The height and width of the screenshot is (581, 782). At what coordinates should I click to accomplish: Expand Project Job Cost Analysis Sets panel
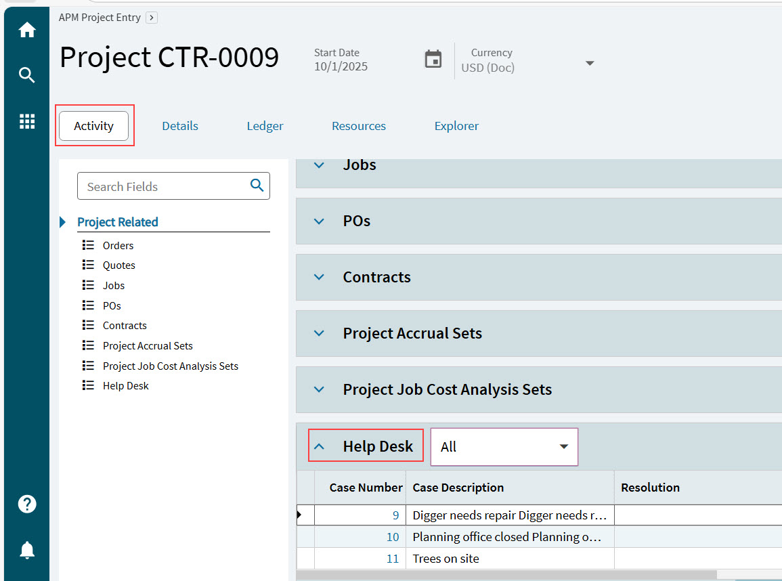click(319, 389)
